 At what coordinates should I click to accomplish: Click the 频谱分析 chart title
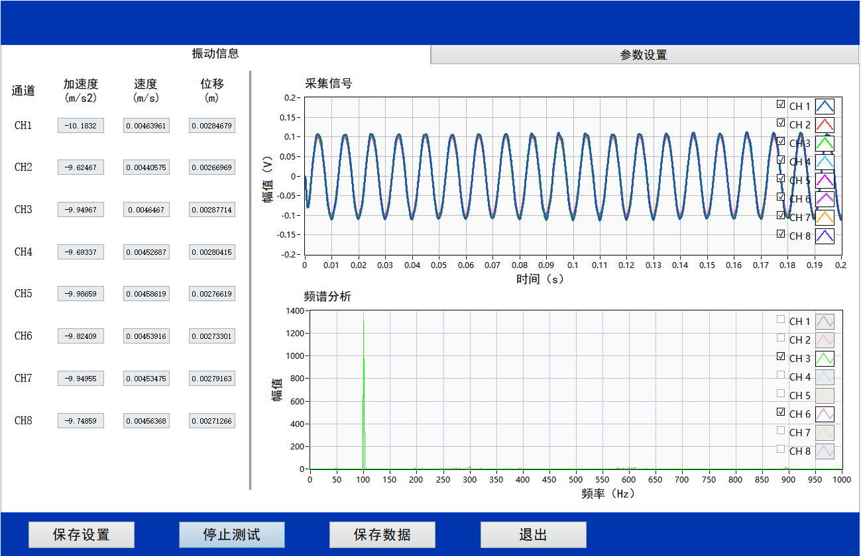pos(328,297)
